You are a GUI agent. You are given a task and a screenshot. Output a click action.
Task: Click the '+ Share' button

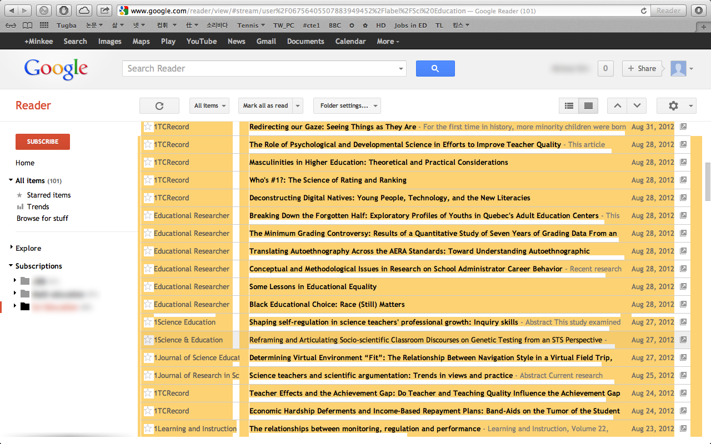(642, 68)
